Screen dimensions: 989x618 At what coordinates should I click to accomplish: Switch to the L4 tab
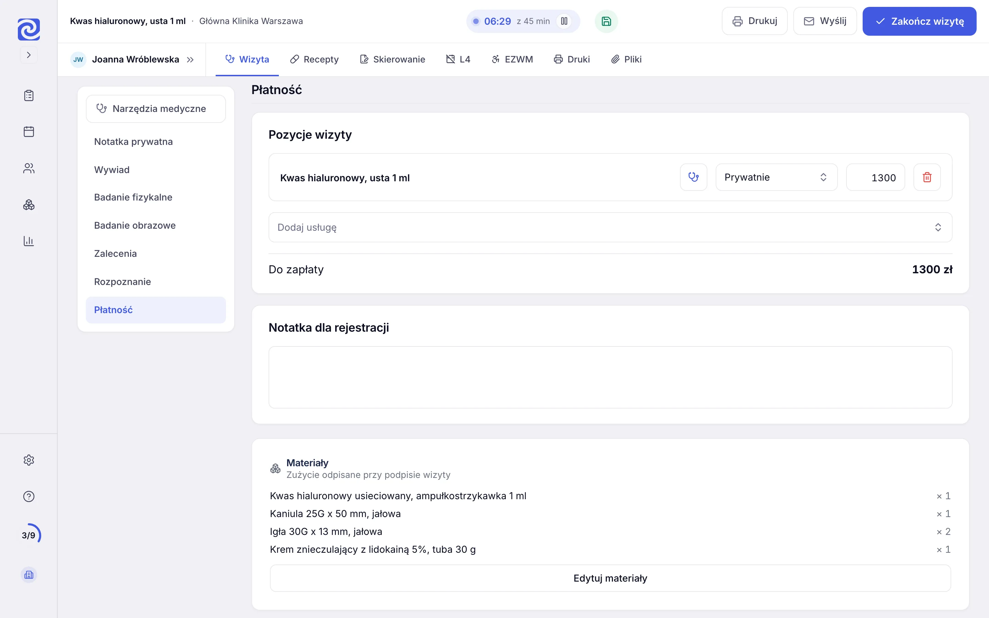(x=458, y=60)
